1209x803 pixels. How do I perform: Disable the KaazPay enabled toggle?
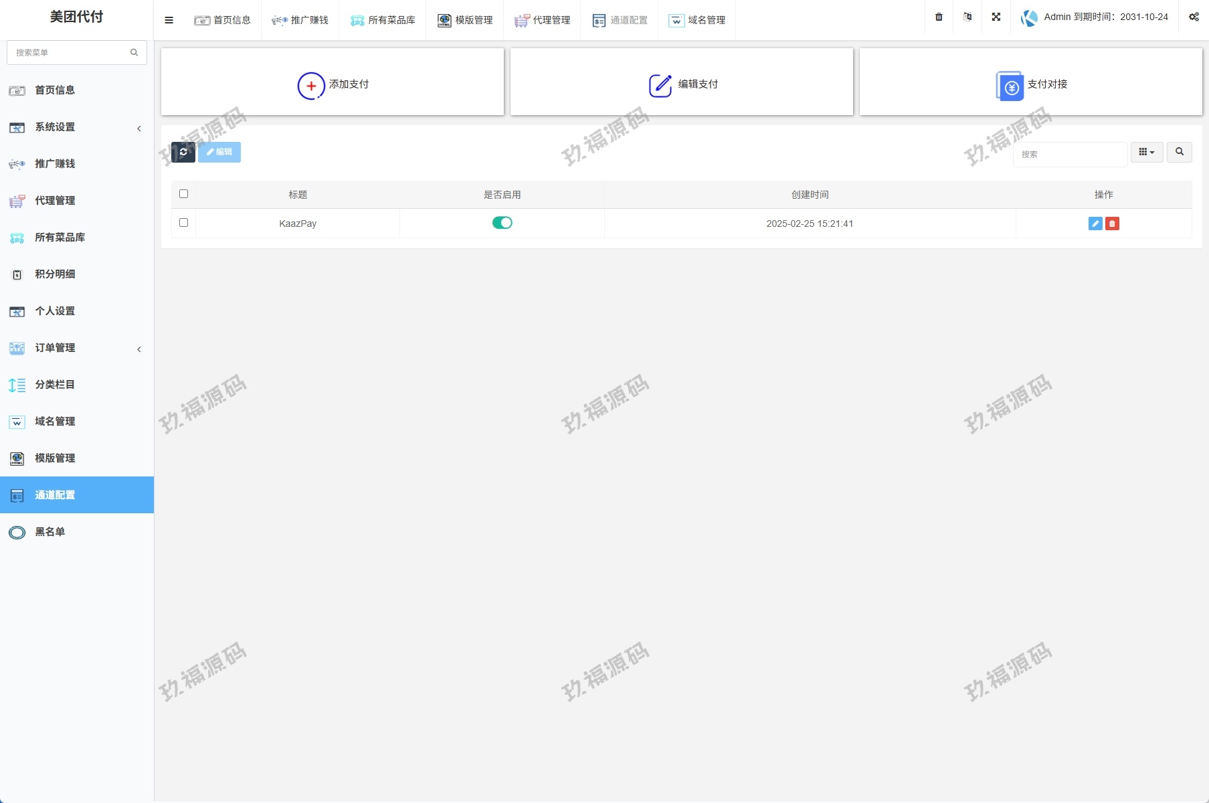[x=502, y=223]
